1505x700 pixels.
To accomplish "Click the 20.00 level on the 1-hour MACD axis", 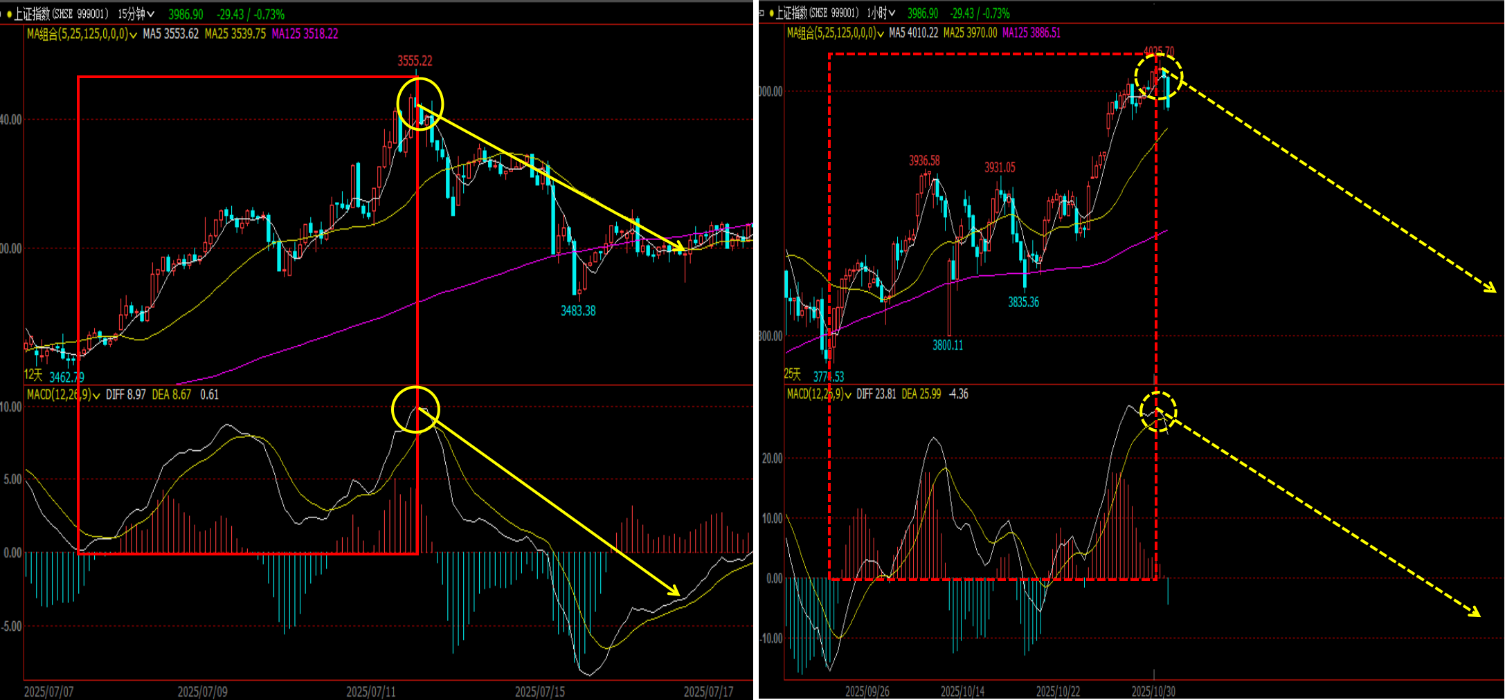I will [x=772, y=459].
